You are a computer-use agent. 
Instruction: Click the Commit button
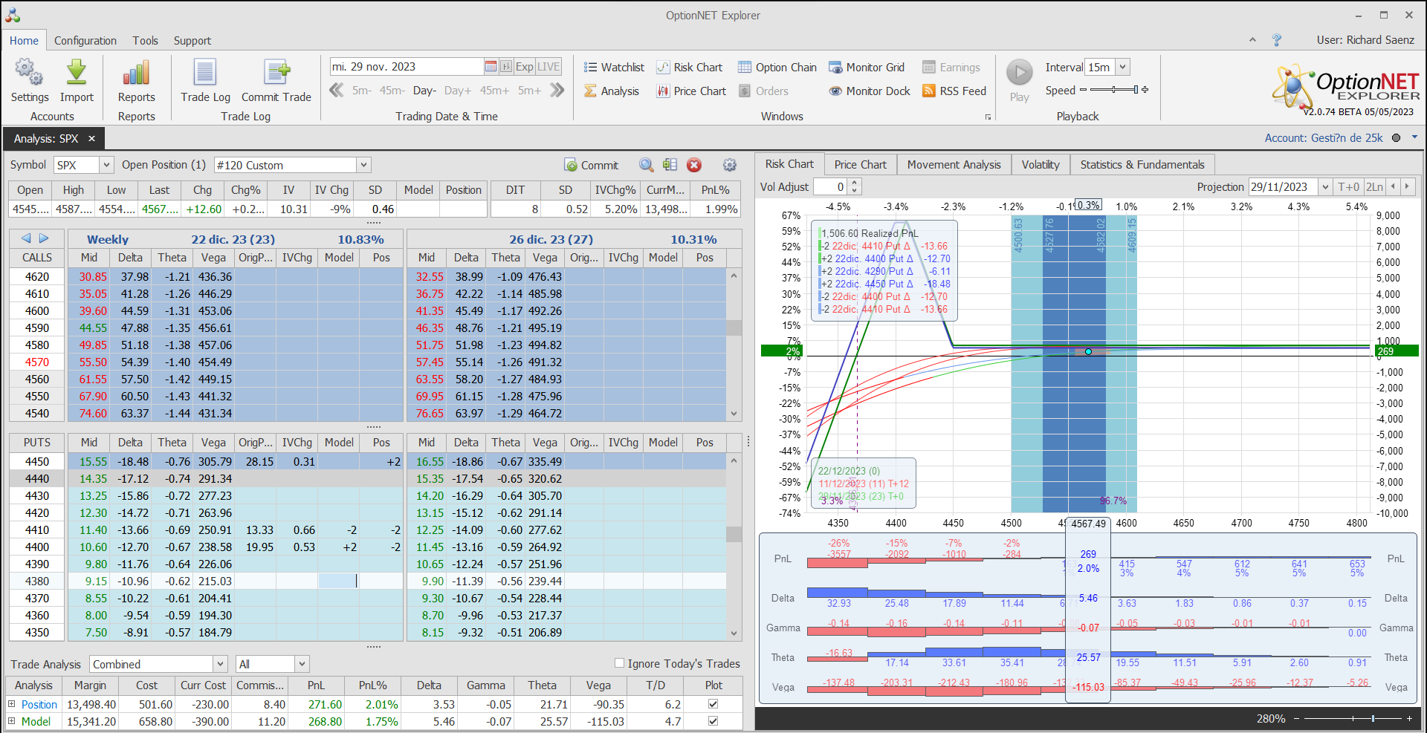(x=591, y=165)
